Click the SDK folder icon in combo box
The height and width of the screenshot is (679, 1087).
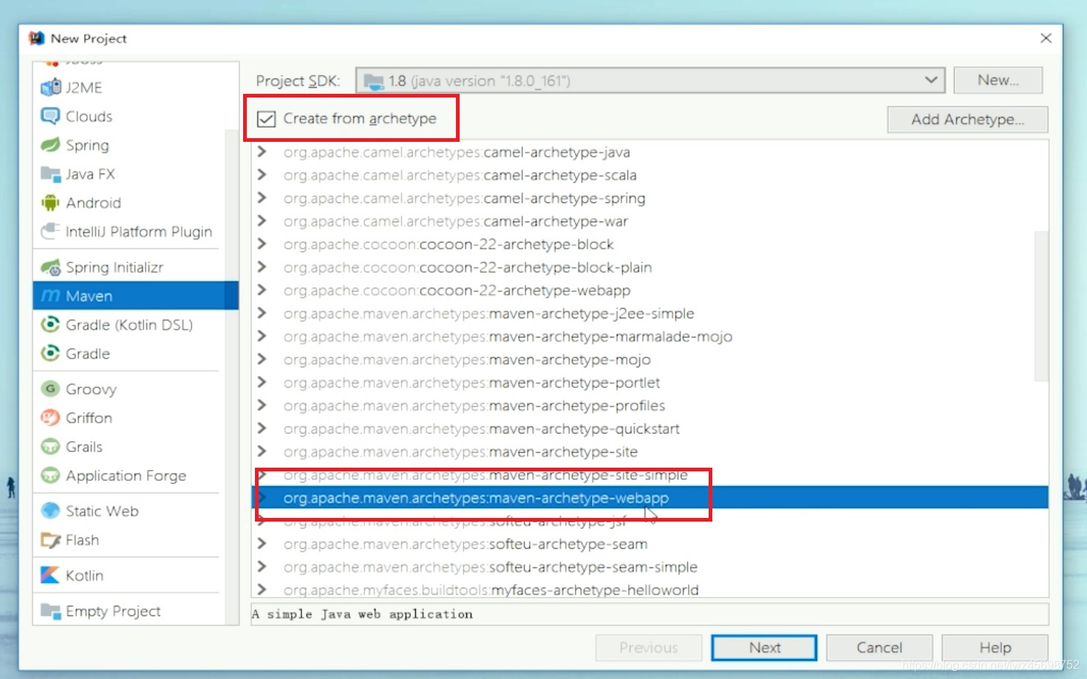pyautogui.click(x=374, y=81)
